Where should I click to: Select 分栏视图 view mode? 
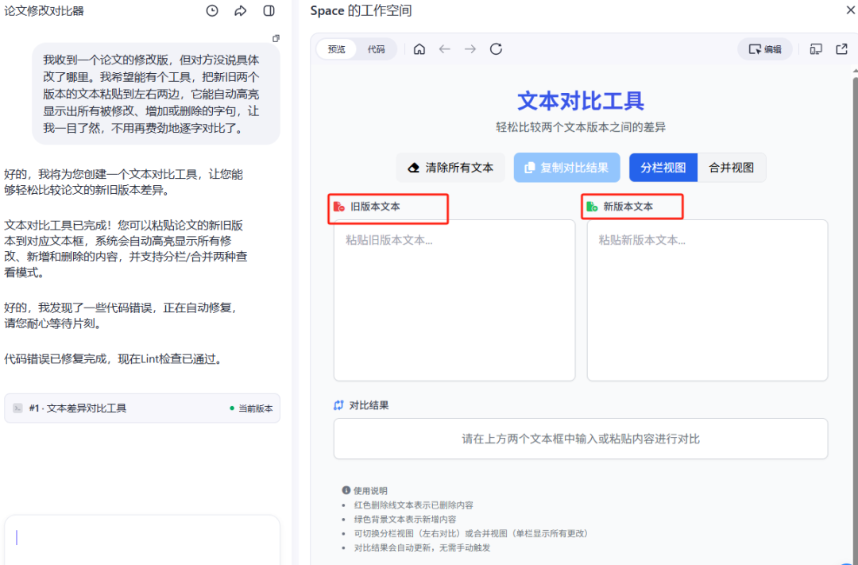pyautogui.click(x=663, y=168)
